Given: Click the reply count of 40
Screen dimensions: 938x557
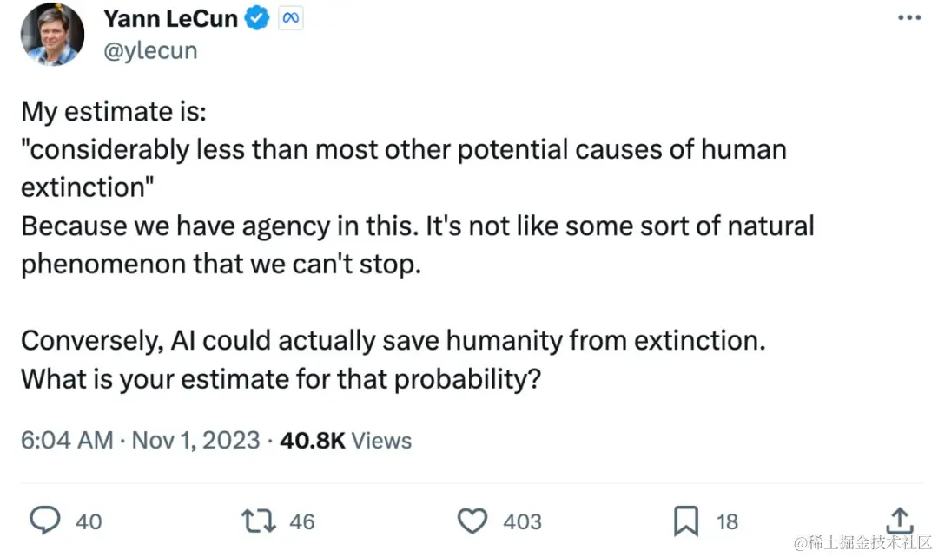Looking at the screenshot, I should (x=89, y=521).
